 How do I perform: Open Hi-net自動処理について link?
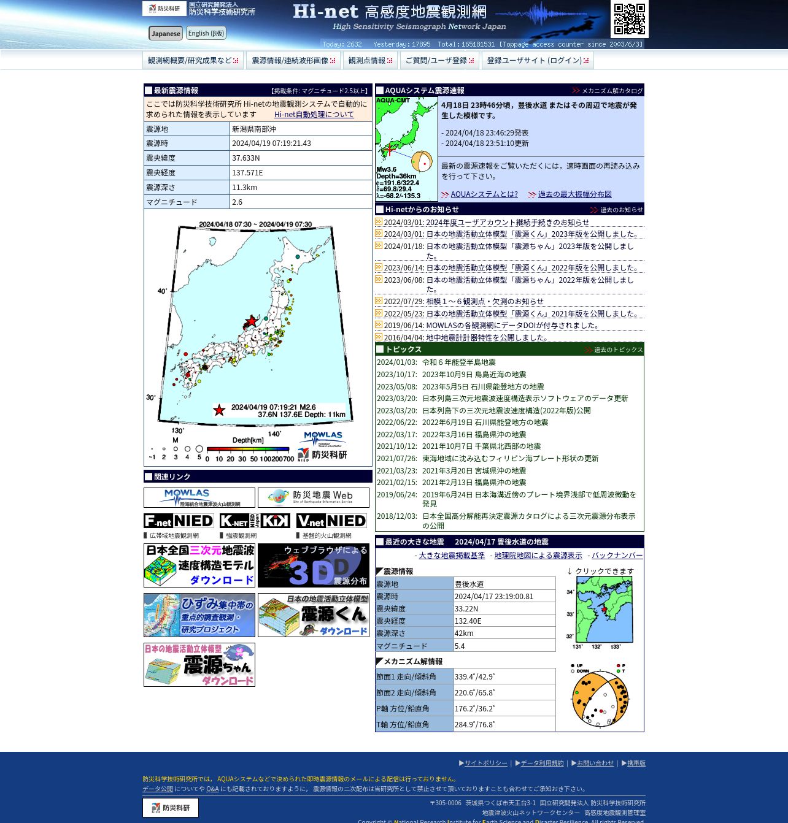[314, 114]
